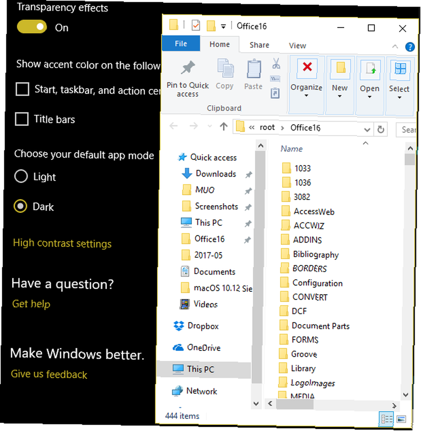Check Start, taskbar, and action center box

point(22,89)
